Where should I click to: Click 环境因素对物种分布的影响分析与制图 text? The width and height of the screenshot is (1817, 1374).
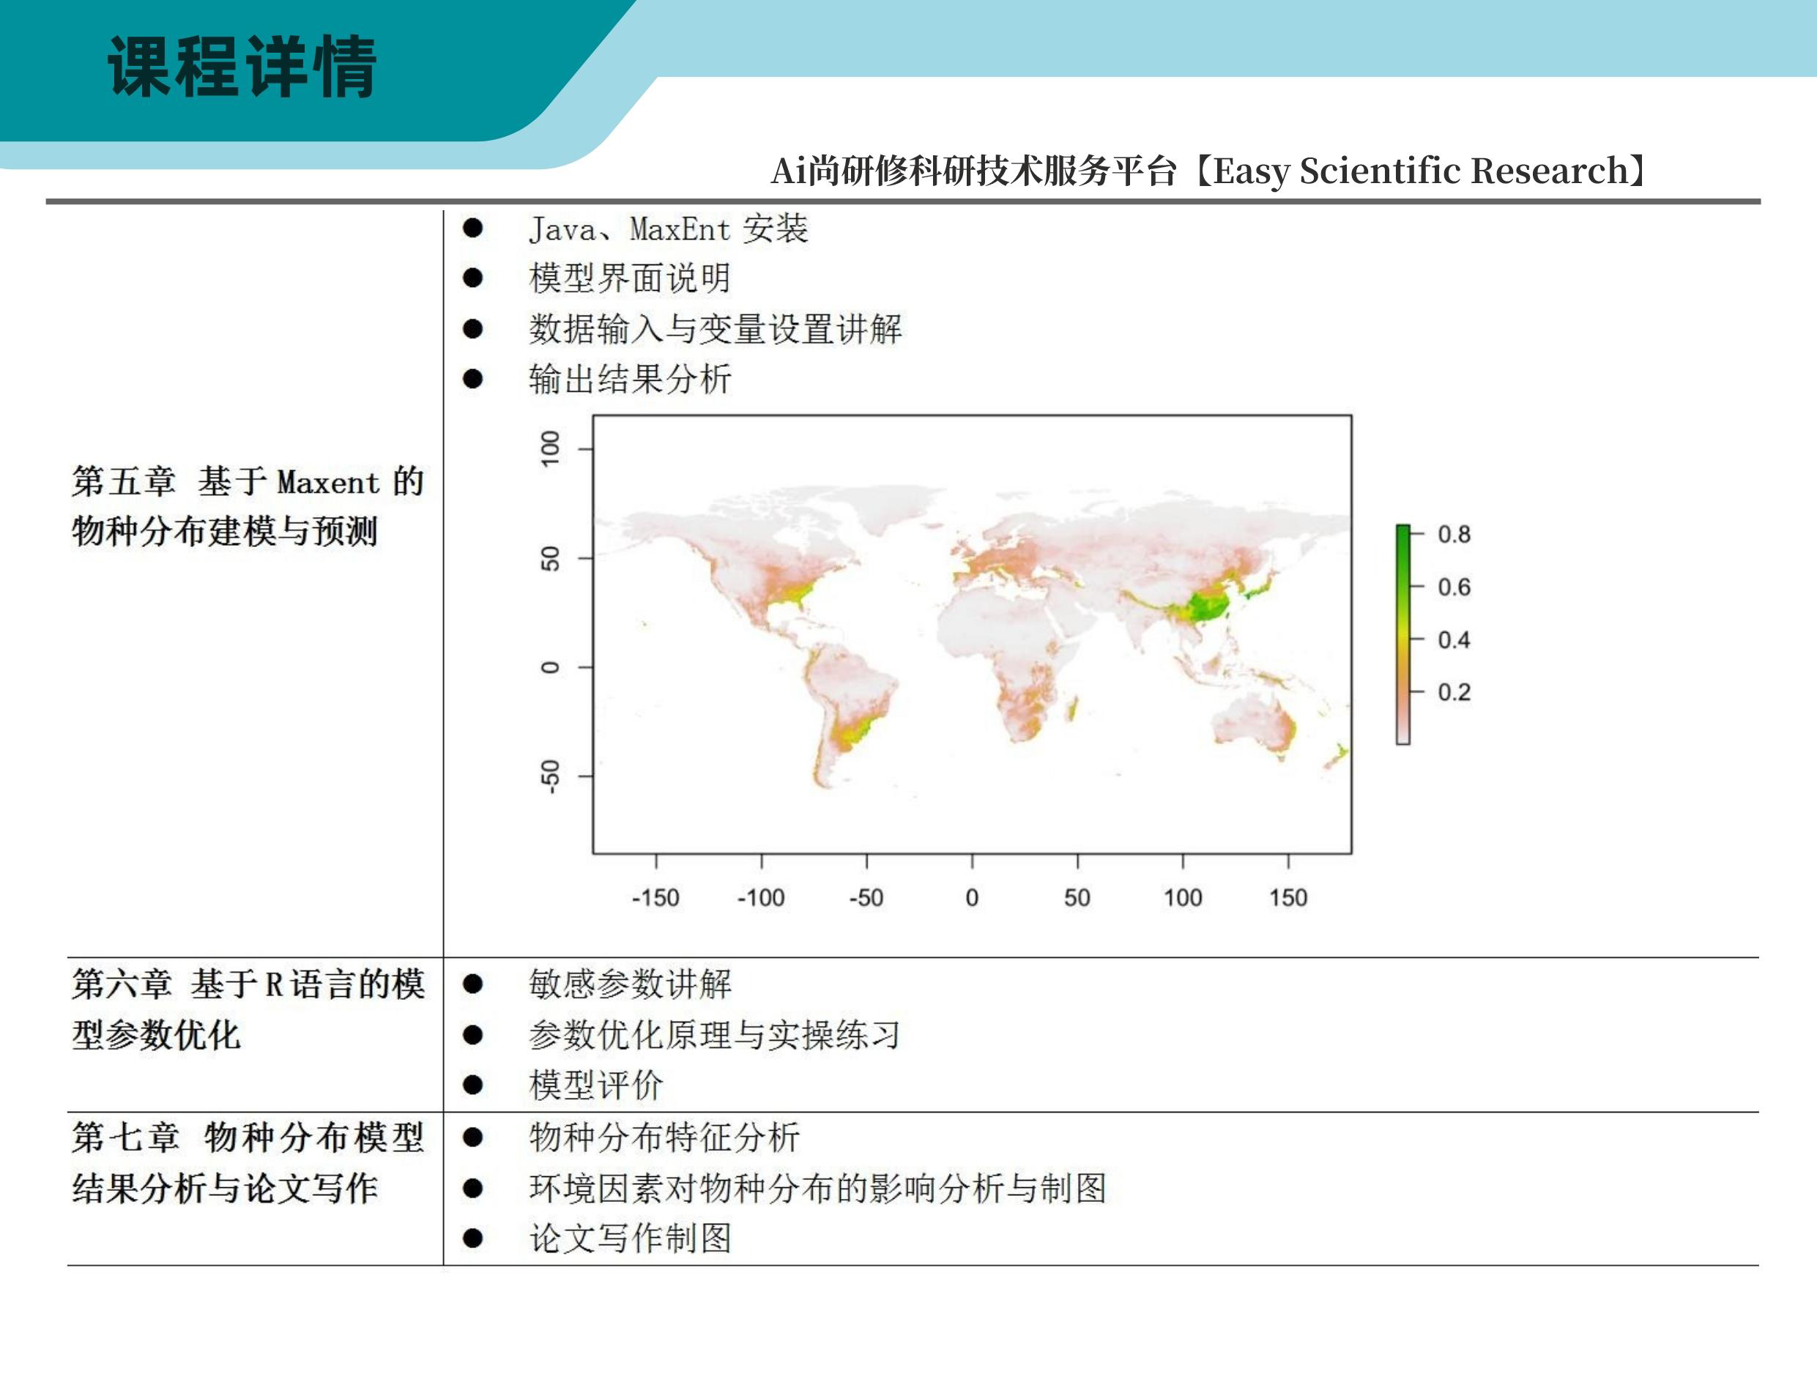(x=817, y=1189)
